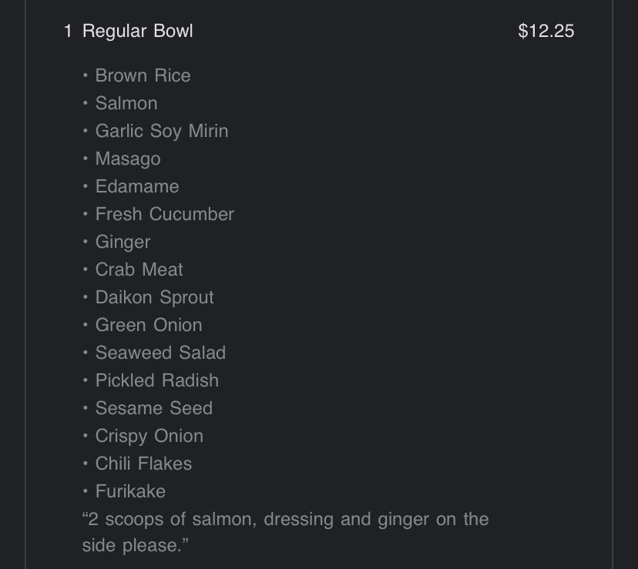Click the item quantity number 1
The height and width of the screenshot is (569, 638).
click(x=68, y=31)
